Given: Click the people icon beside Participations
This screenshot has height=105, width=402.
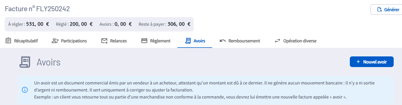Looking at the screenshot, I should pos(55,41).
